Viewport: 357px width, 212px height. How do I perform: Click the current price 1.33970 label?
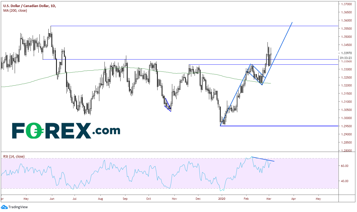[347, 53]
